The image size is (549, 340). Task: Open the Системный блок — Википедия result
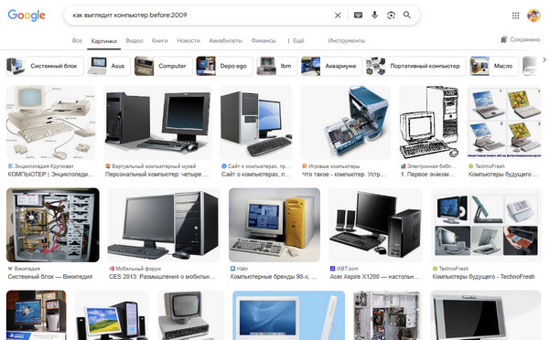[50, 276]
